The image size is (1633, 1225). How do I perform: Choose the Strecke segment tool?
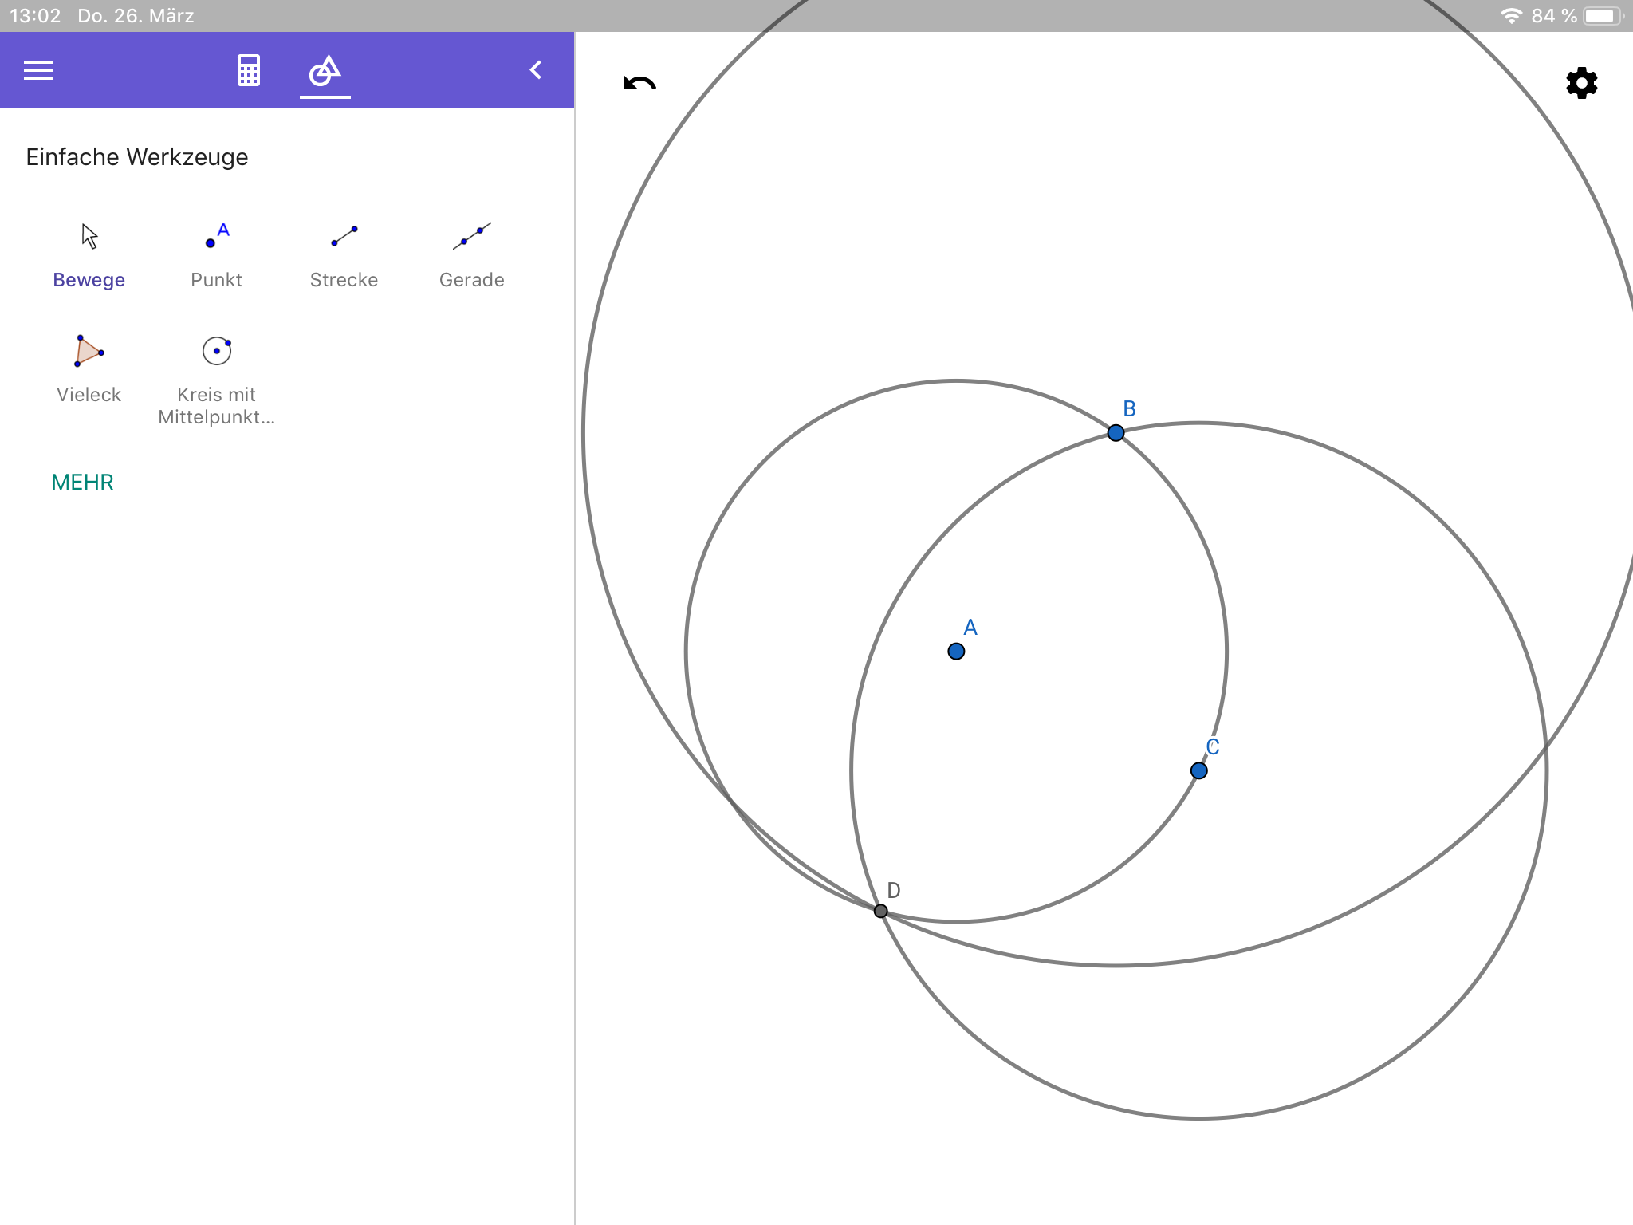pyautogui.click(x=344, y=255)
